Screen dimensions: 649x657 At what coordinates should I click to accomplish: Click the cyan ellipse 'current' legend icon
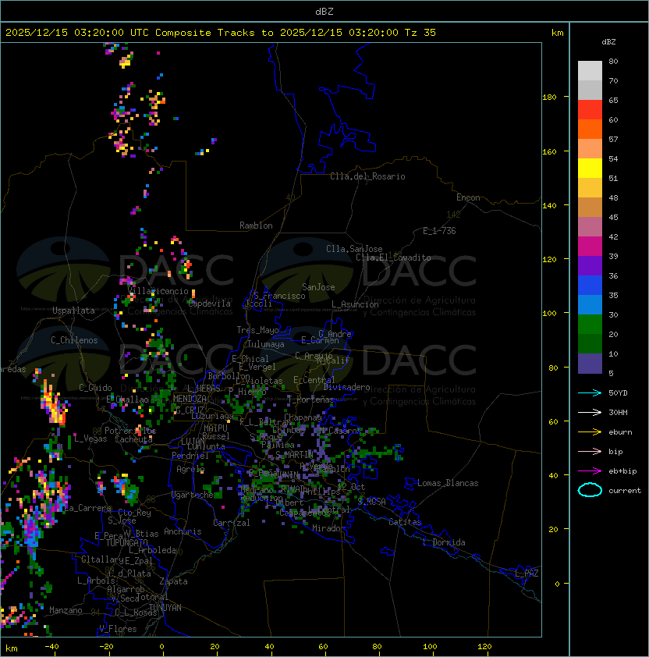pos(590,490)
